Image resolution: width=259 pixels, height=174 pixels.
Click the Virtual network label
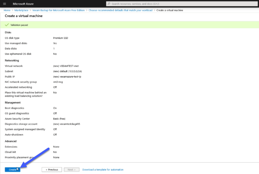coord(14,66)
